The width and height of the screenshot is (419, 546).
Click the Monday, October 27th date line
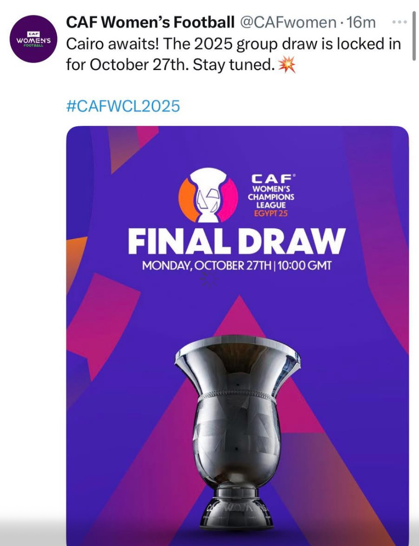point(237,266)
